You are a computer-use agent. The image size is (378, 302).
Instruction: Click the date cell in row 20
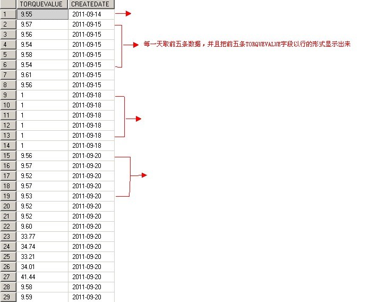[91, 206]
